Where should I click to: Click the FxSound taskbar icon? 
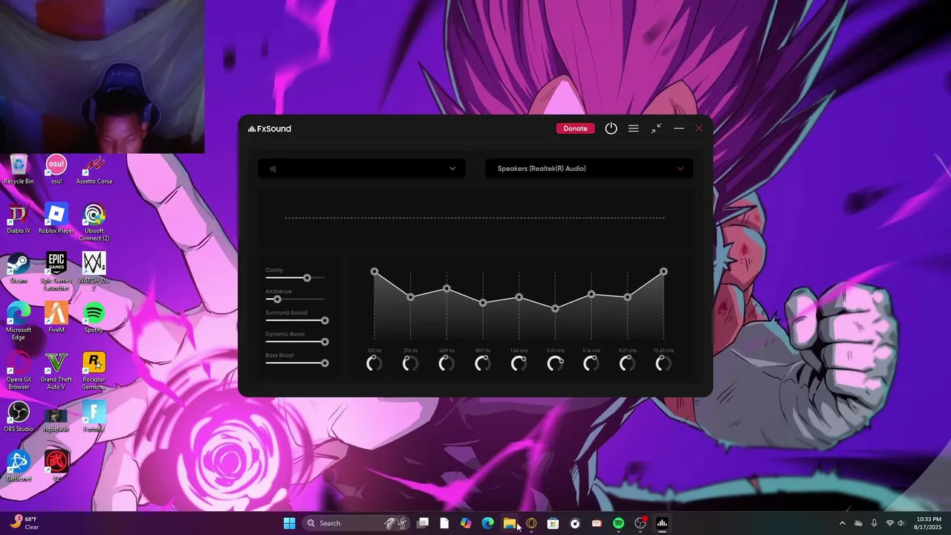[662, 523]
